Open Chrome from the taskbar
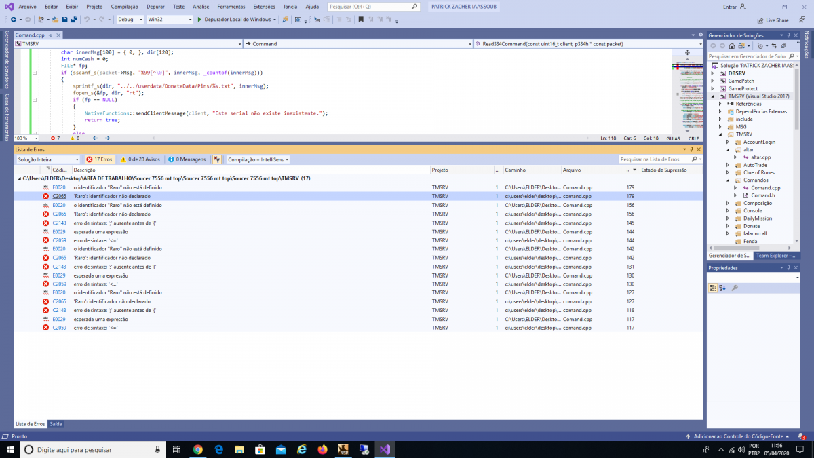This screenshot has height=458, width=814. click(x=197, y=449)
